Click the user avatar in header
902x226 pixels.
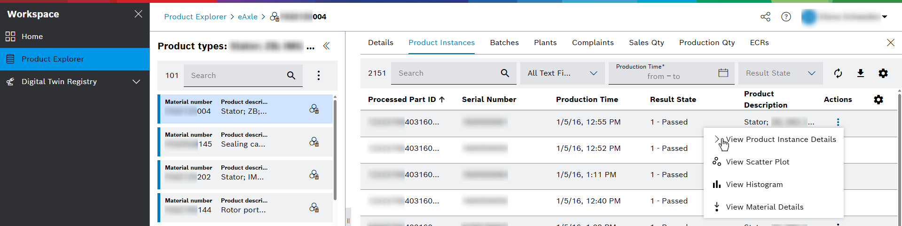click(x=809, y=17)
